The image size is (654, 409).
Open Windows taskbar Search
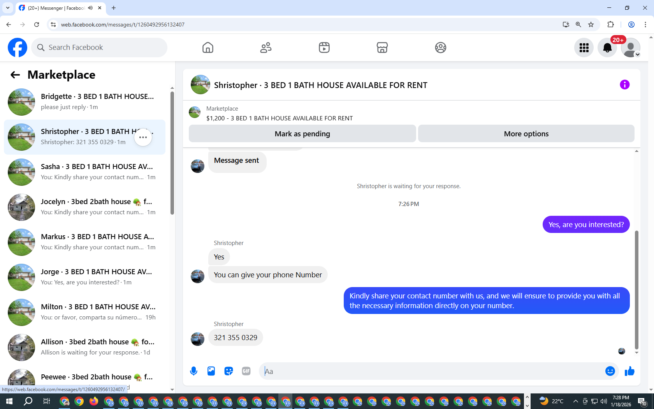coord(28,401)
